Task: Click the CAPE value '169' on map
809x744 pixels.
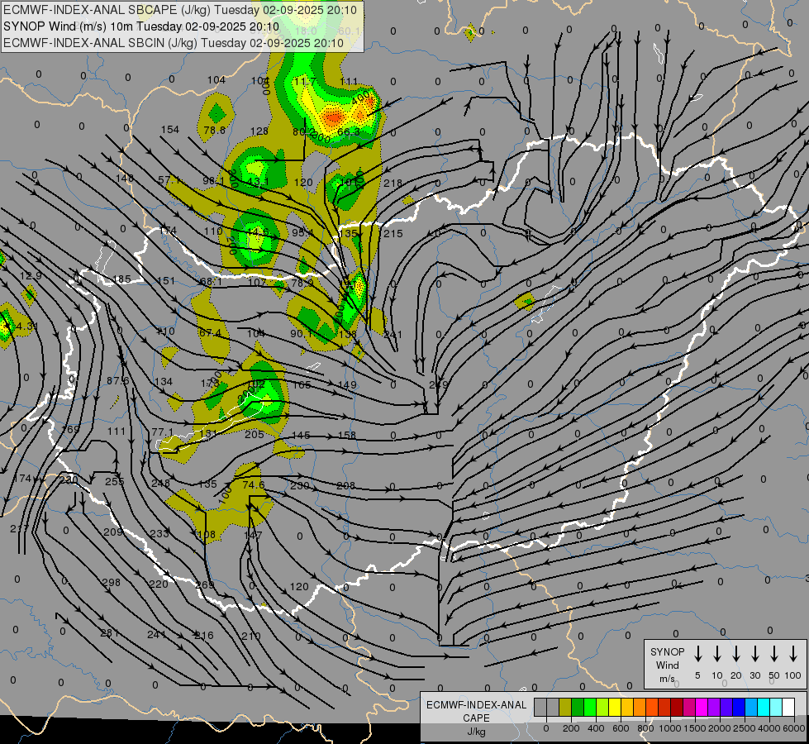Action: pos(70,429)
